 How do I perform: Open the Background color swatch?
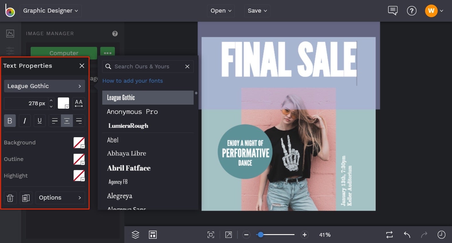79,143
